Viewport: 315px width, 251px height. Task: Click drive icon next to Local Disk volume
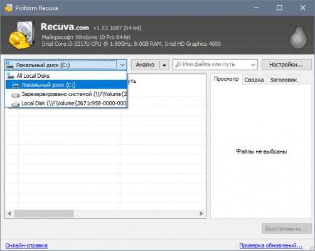(x=16, y=104)
